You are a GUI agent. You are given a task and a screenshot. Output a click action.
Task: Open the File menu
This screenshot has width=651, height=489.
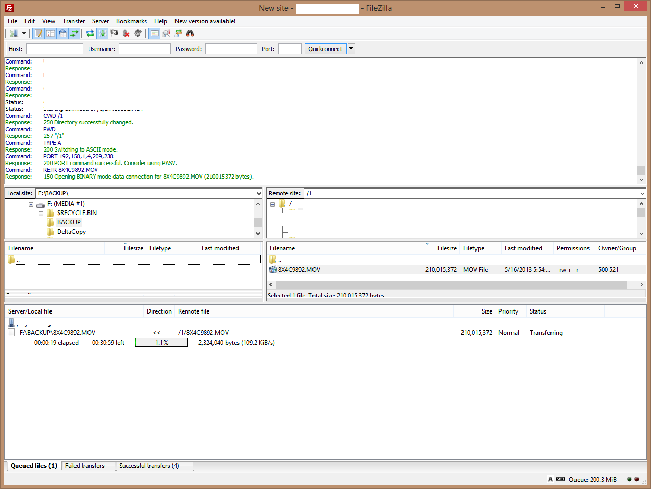point(12,21)
